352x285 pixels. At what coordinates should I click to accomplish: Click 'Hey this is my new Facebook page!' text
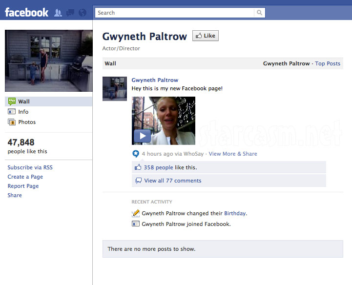click(x=177, y=88)
